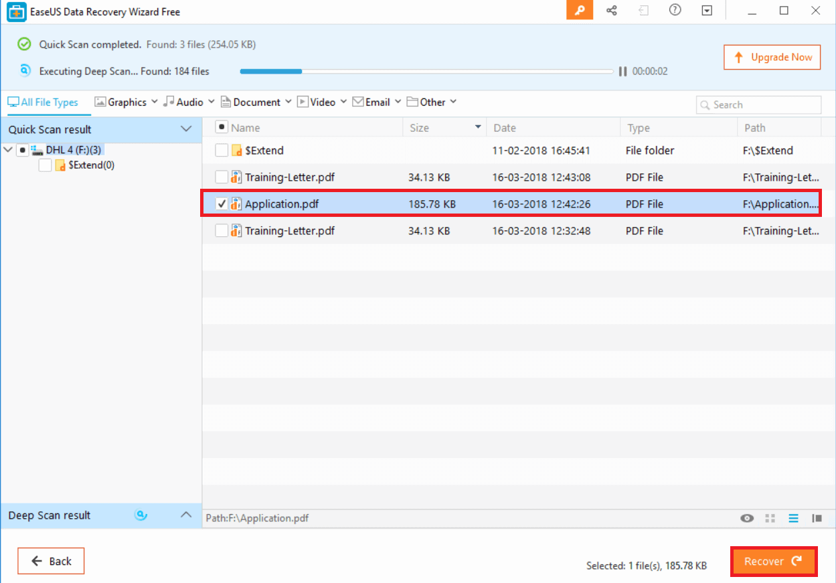Switch to the All File Types tab

pyautogui.click(x=43, y=102)
